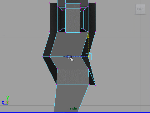Click the green 'side' view label
Viewport: 150px width, 113px height.
tap(73, 108)
